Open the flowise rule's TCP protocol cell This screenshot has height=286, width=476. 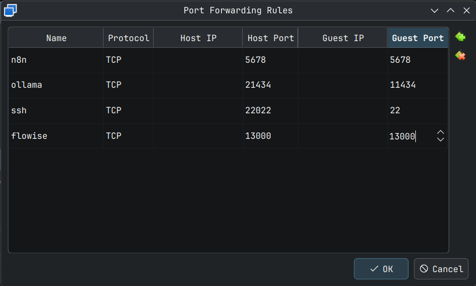click(x=128, y=136)
